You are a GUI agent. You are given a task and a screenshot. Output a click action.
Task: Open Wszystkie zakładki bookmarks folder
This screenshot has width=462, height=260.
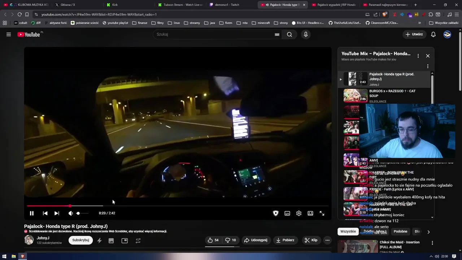pyautogui.click(x=444, y=23)
